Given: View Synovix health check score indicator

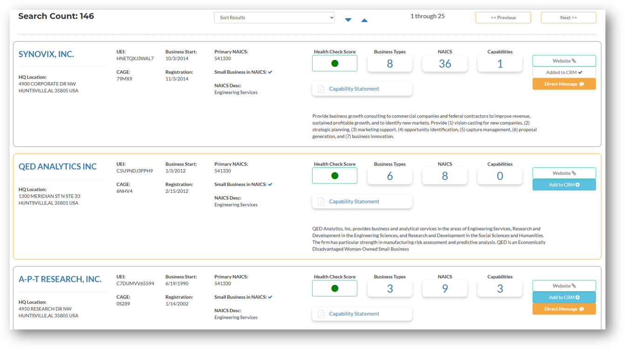Looking at the screenshot, I should click(x=335, y=64).
